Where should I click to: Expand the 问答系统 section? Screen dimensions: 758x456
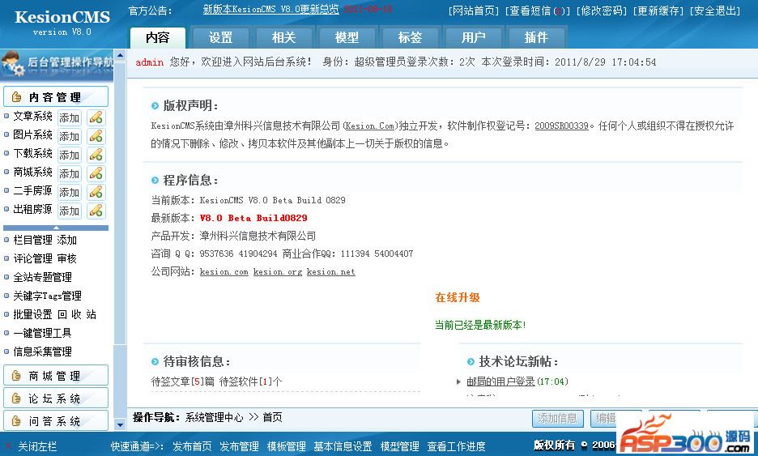coord(56,421)
